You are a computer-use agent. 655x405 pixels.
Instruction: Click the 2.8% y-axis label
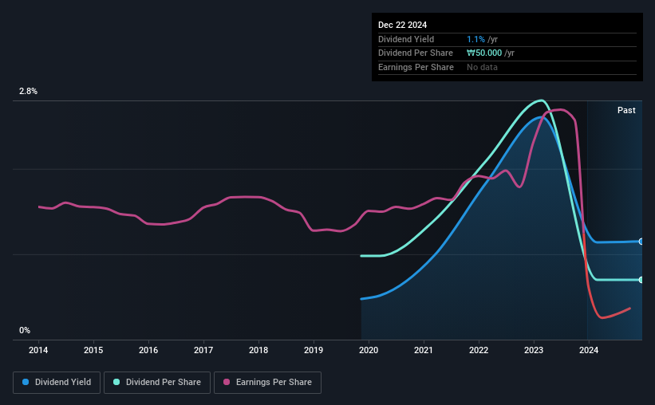point(29,92)
